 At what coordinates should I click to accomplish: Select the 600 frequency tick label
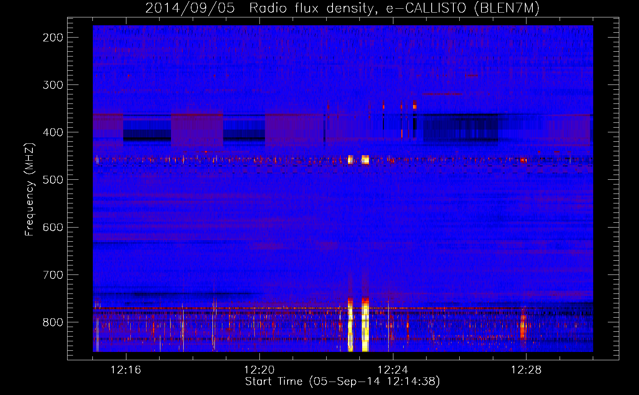click(x=53, y=227)
